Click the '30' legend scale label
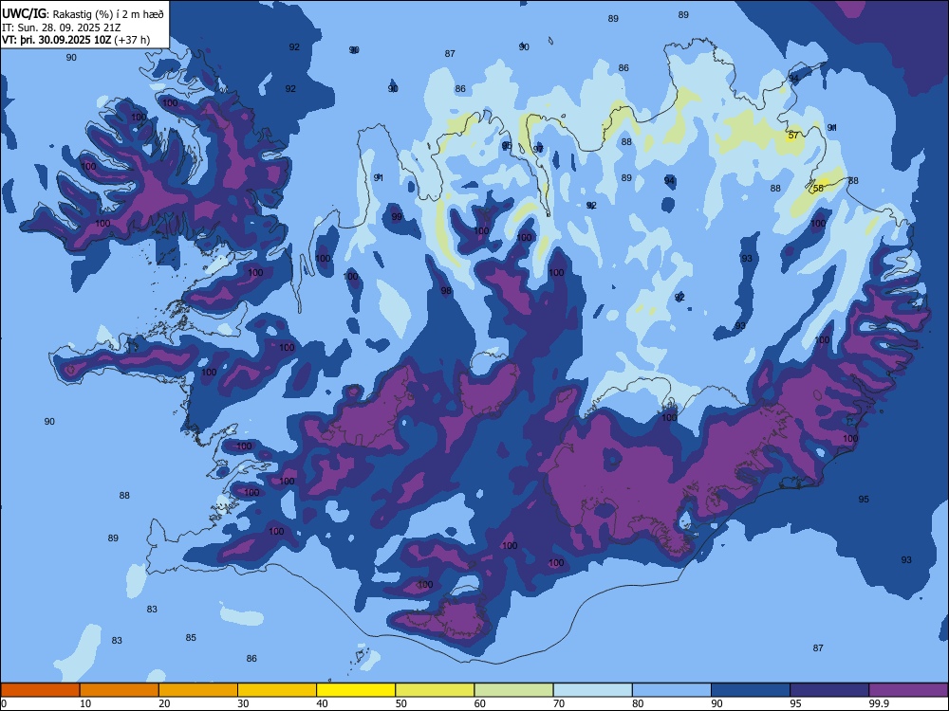 243,703
